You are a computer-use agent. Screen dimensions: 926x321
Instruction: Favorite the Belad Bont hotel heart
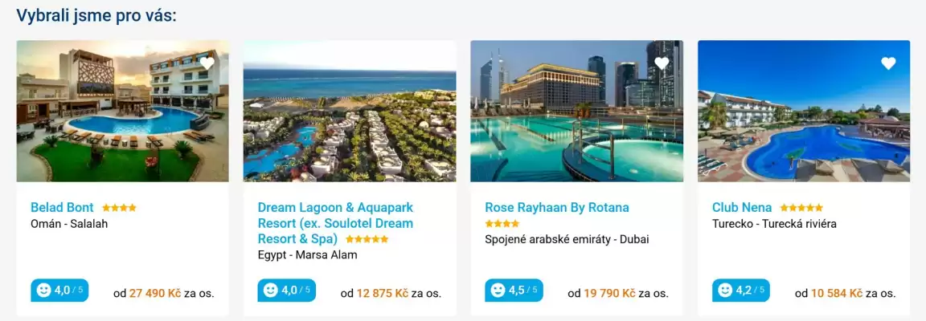click(207, 63)
